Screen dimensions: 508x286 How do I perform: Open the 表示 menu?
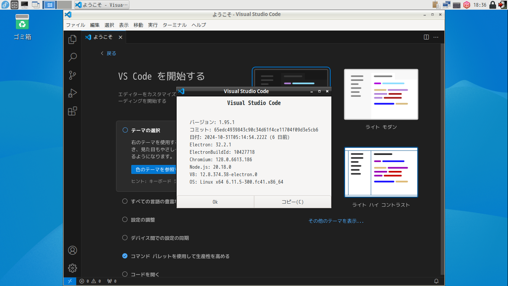pos(124,25)
